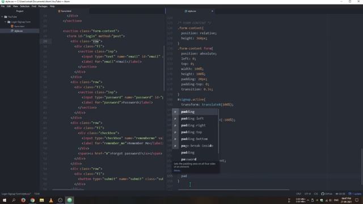
Task: Click '#signup.active{' line in CSS
Action: (x=191, y=100)
